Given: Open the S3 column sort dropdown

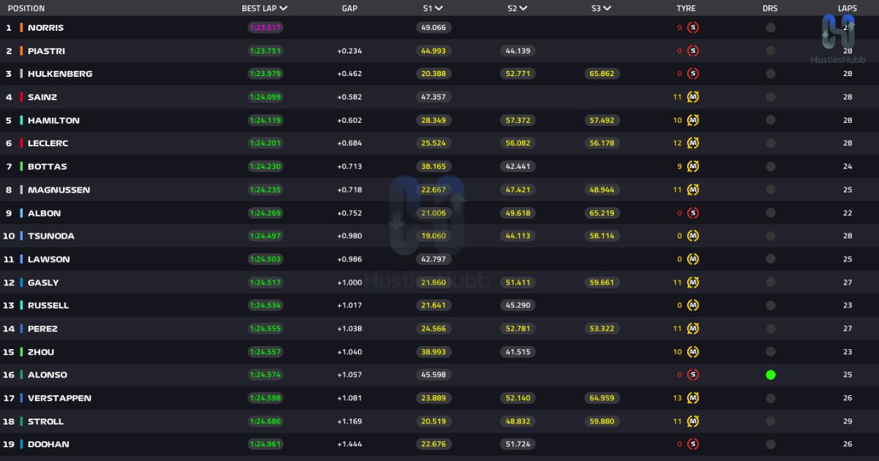Looking at the screenshot, I should coord(607,9).
